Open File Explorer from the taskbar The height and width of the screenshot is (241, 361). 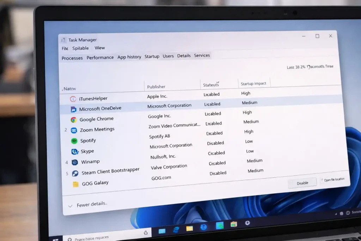[189, 228]
